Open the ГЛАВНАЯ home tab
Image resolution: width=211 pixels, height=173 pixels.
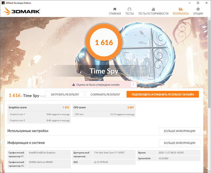pos(115,11)
